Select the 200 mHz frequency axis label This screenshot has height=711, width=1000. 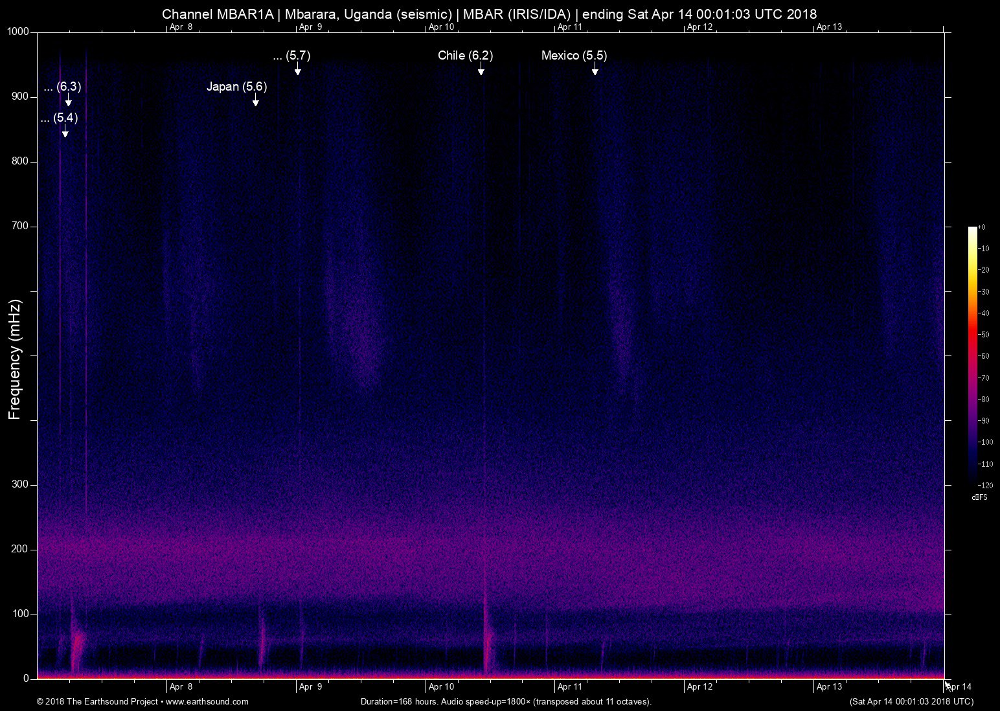pyautogui.click(x=20, y=549)
